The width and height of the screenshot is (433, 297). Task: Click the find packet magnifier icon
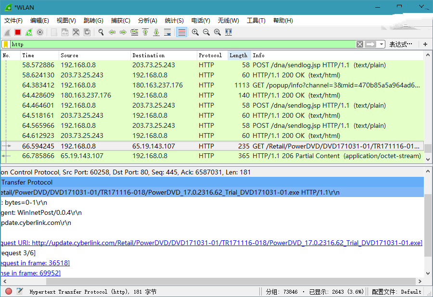pos(101,32)
